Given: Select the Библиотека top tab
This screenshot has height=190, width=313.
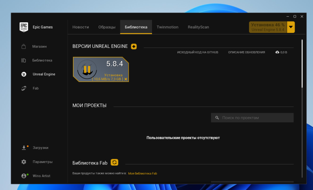Looking at the screenshot, I should pos(136,27).
